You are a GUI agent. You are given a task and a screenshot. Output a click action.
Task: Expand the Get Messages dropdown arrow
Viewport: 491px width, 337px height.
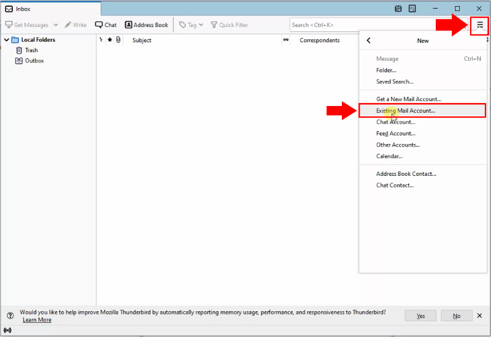click(56, 25)
